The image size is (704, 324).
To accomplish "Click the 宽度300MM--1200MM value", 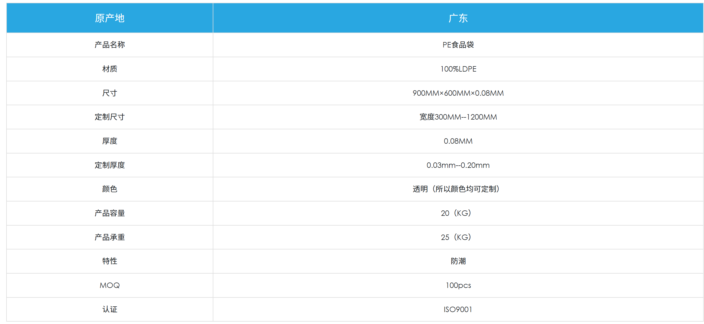I will point(458,117).
